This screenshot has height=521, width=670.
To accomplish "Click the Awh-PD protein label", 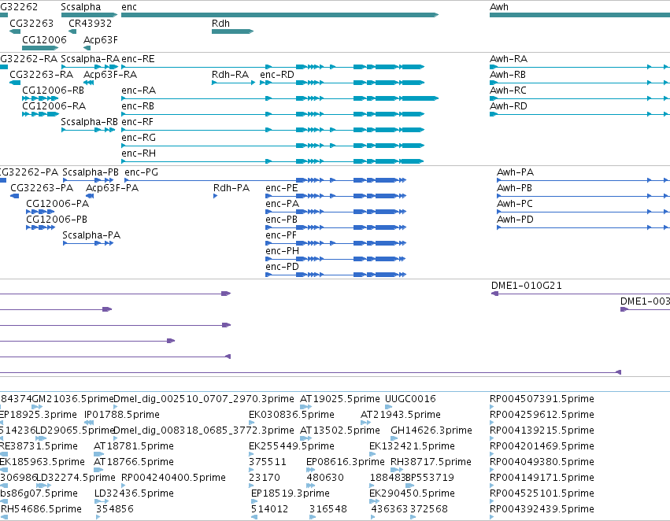I will click(515, 220).
